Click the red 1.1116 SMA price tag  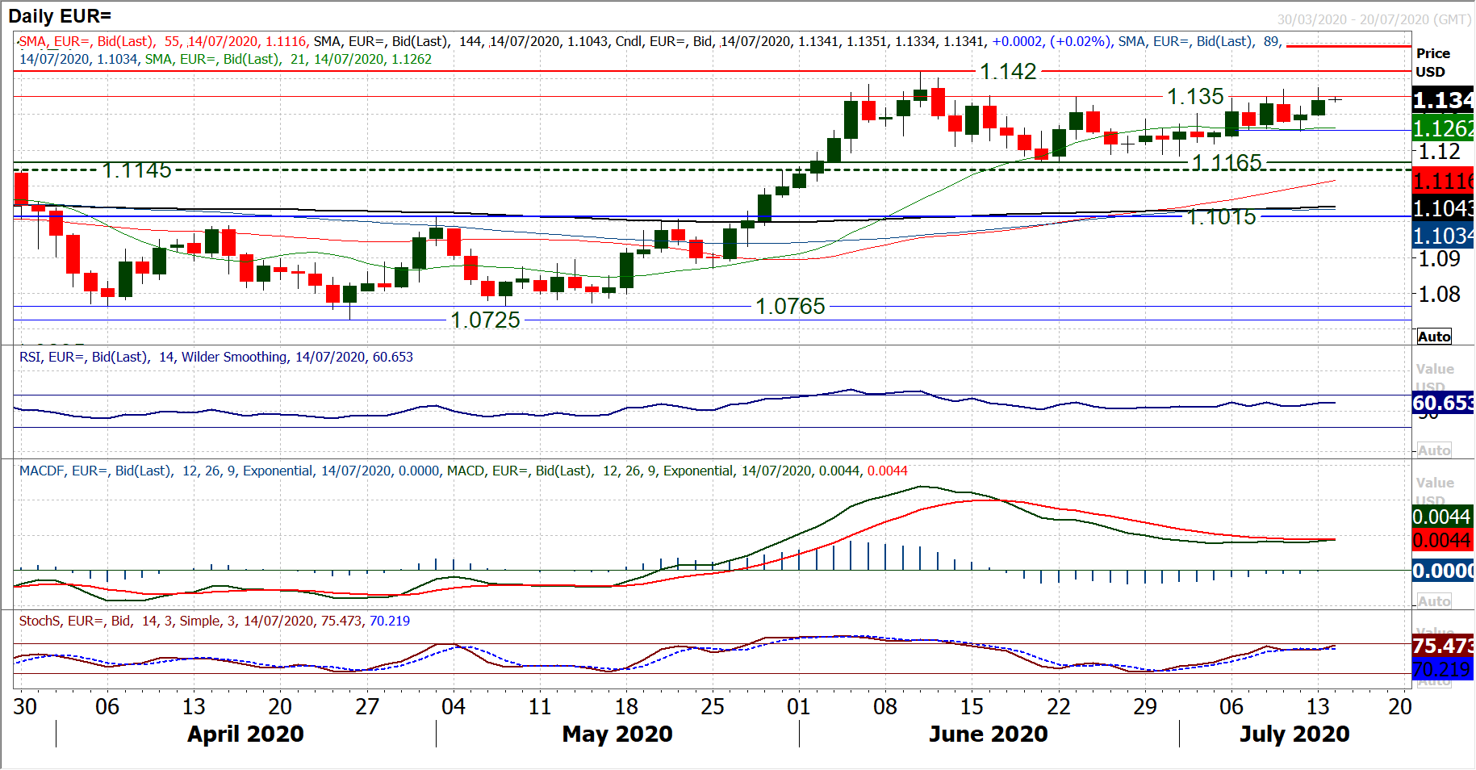[1443, 181]
